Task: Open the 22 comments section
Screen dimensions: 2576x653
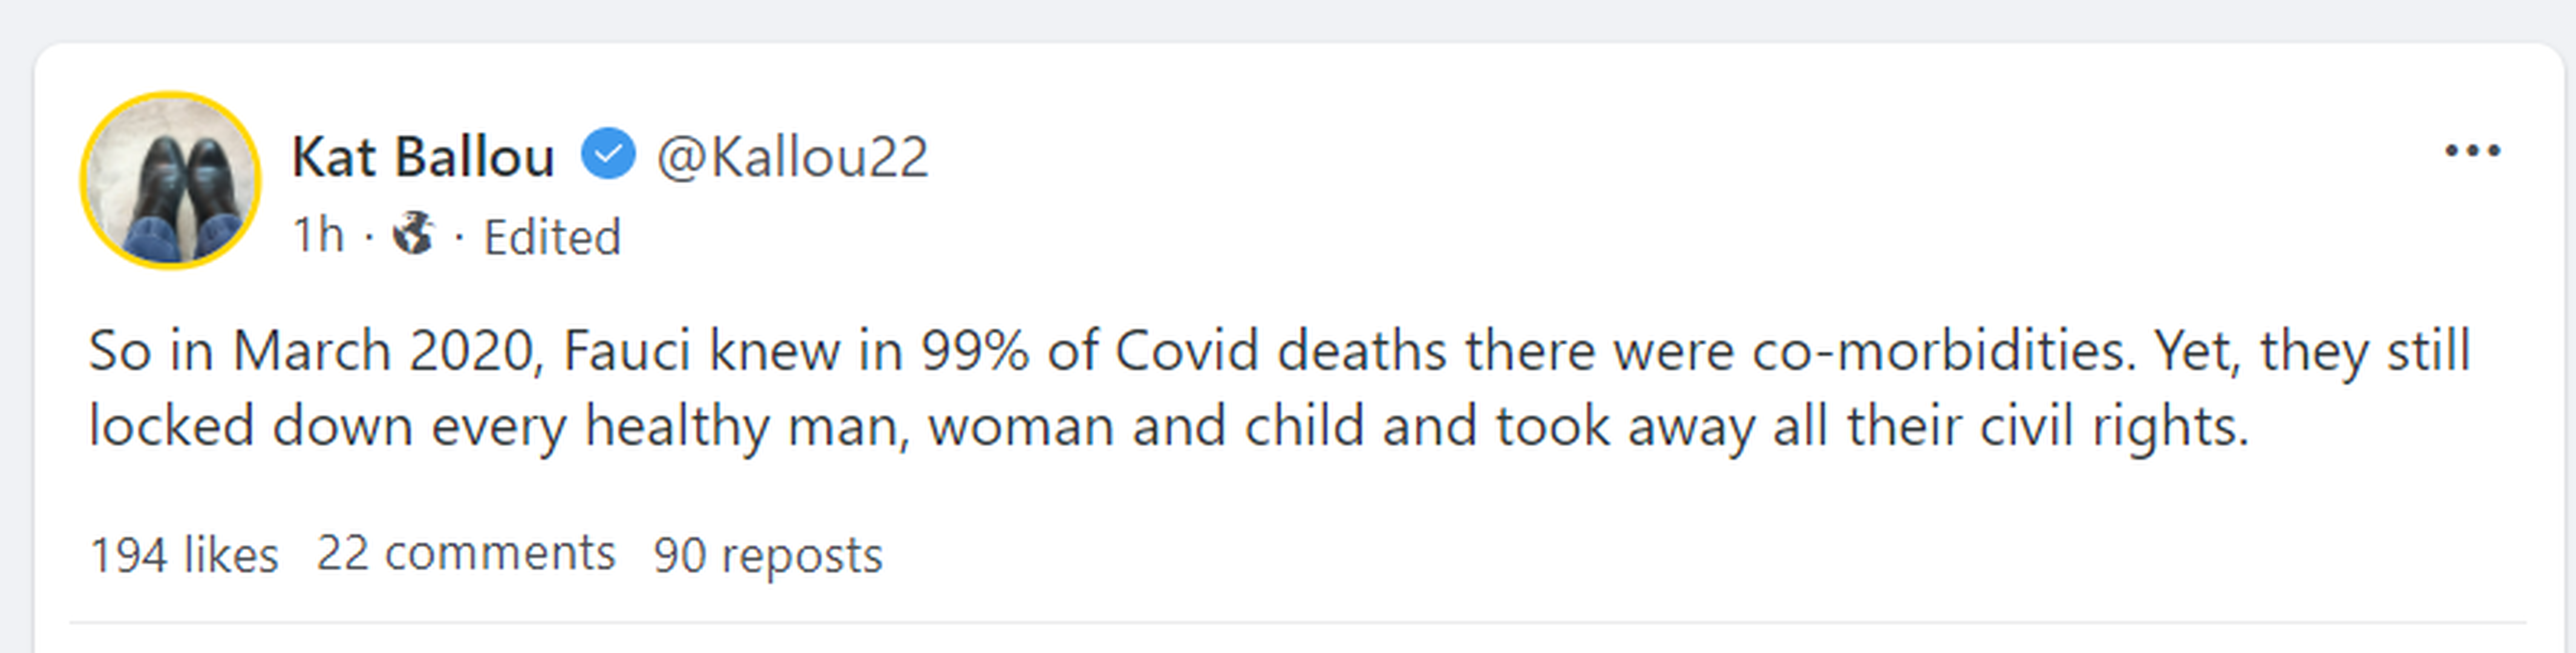Action: (466, 553)
